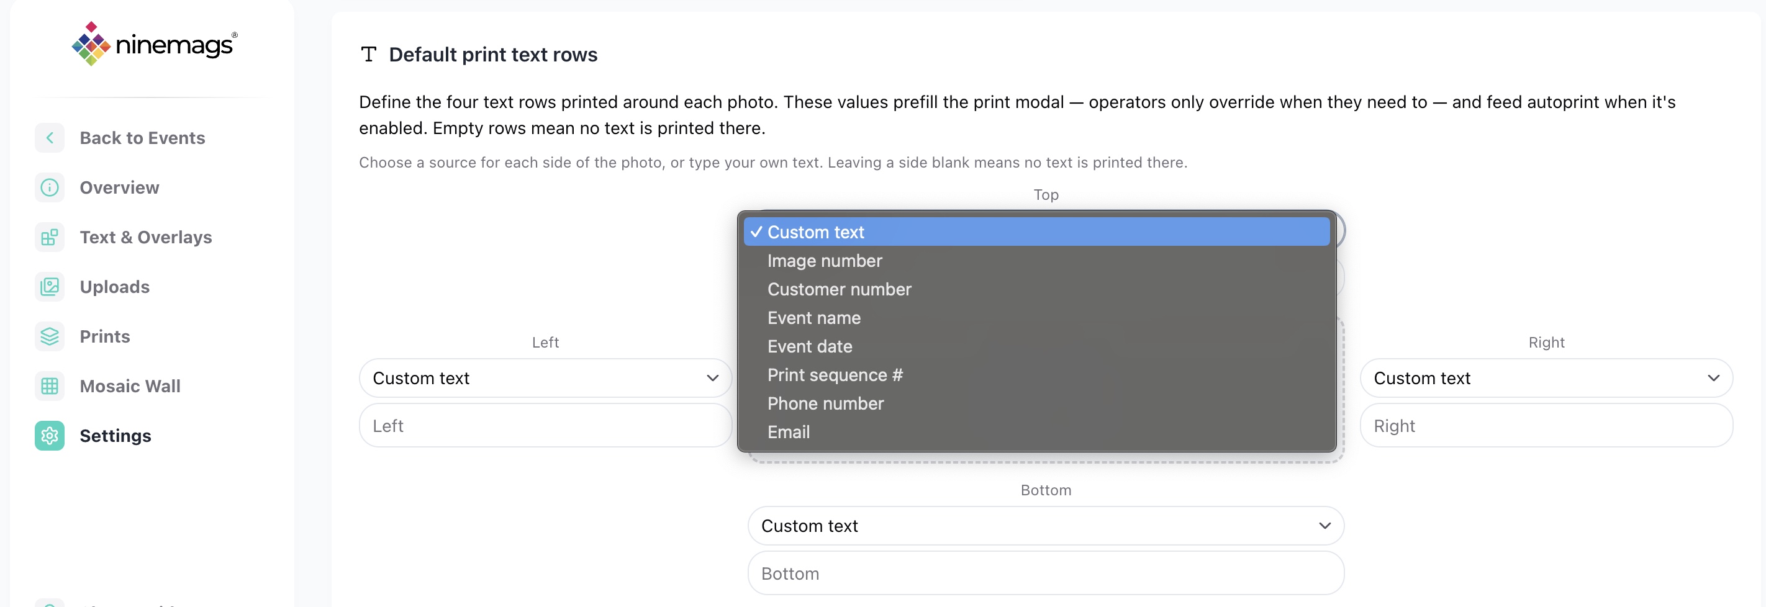Click the T icon beside the heading

369,54
